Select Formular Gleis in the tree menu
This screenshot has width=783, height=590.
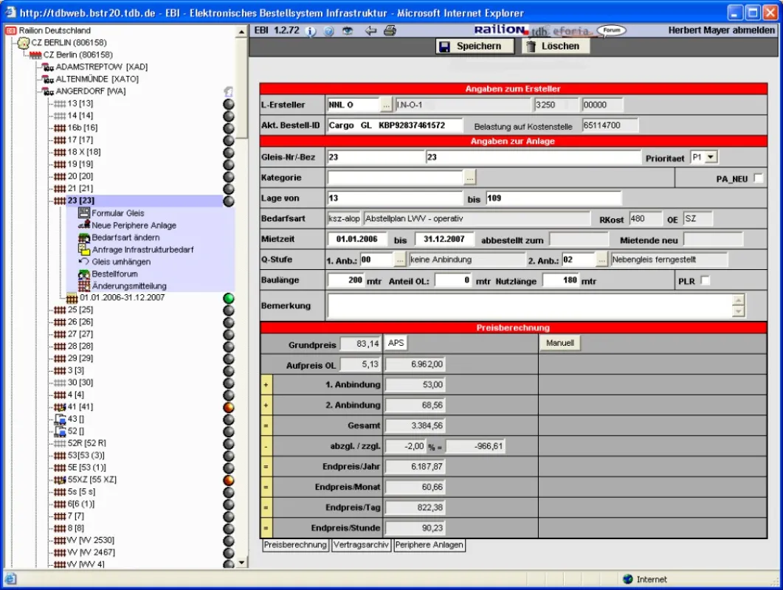coord(118,213)
